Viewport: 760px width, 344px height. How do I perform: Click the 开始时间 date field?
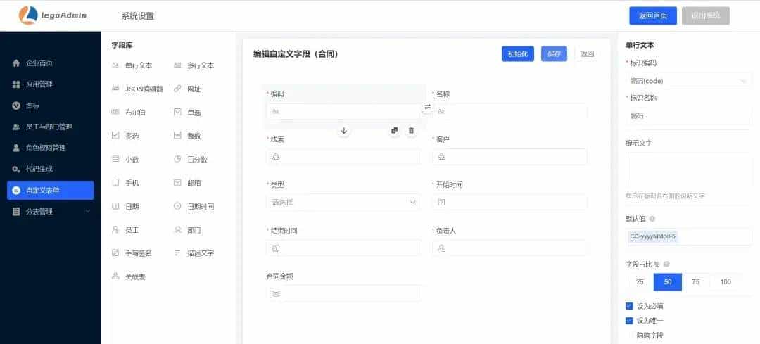coord(509,202)
